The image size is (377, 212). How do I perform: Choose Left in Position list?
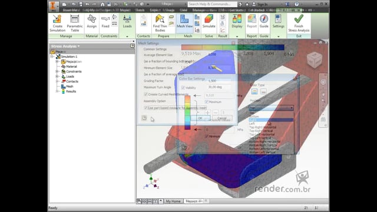[x=271, y=124]
